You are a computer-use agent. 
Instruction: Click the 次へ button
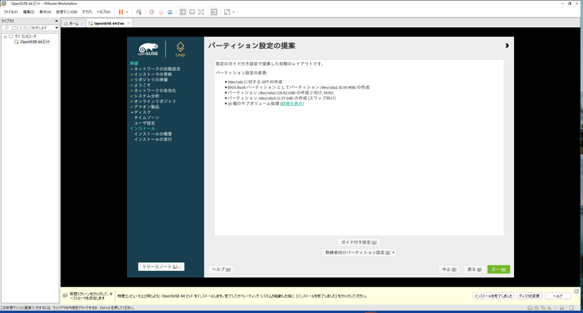point(498,269)
